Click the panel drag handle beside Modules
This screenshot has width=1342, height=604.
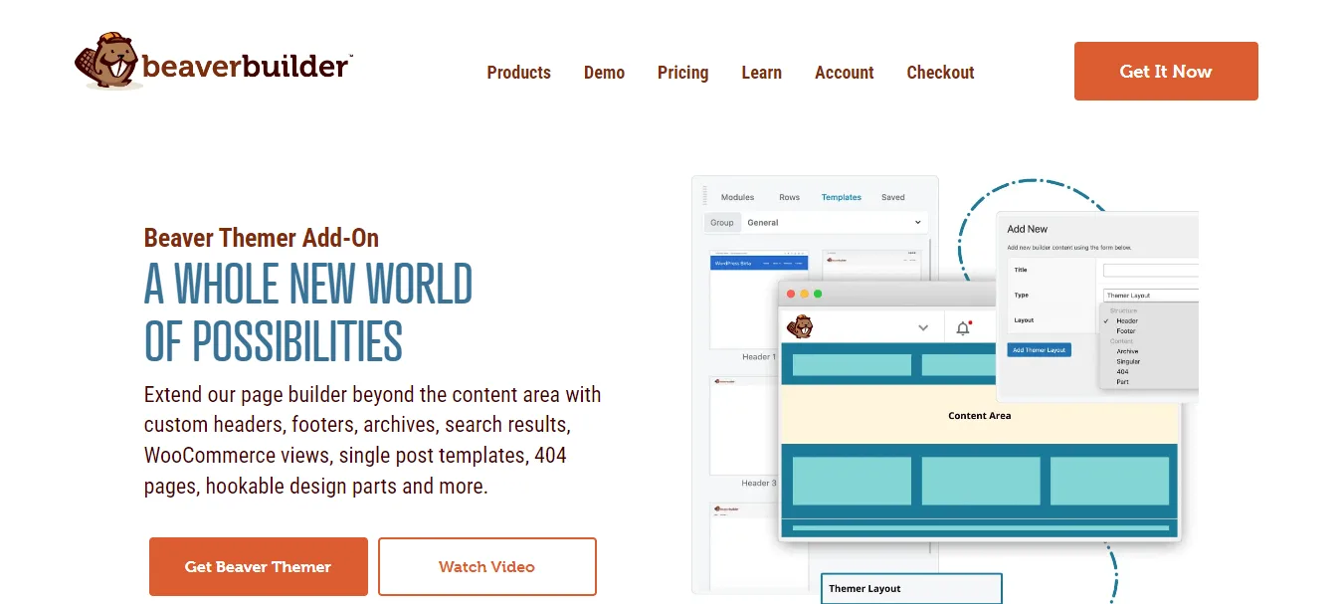pos(705,195)
